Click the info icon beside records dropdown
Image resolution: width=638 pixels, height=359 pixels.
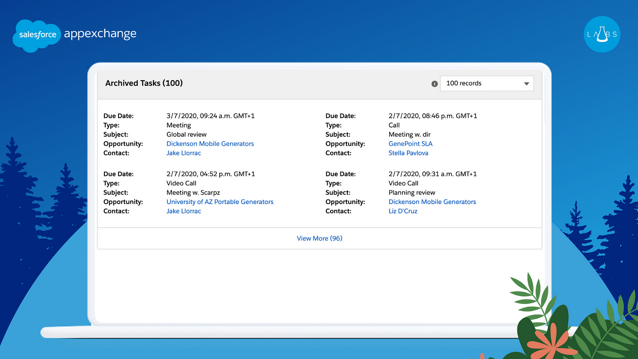click(434, 84)
